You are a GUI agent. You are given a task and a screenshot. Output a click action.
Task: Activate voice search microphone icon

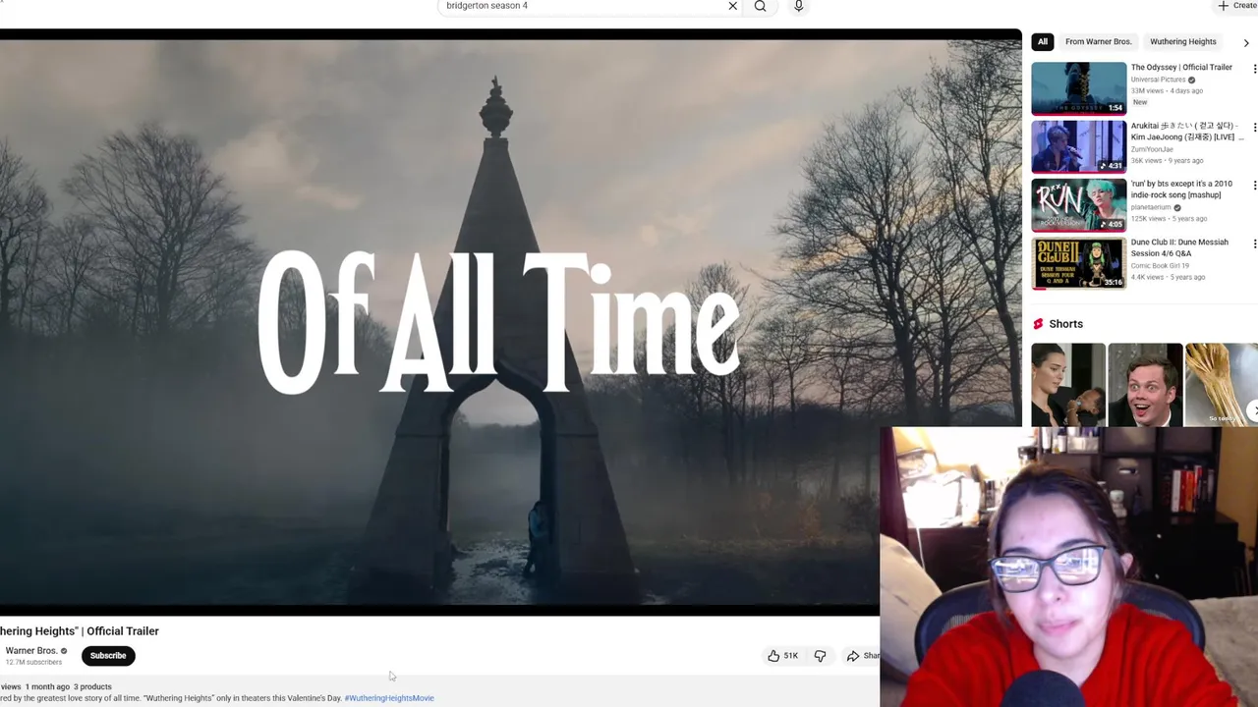point(798,6)
